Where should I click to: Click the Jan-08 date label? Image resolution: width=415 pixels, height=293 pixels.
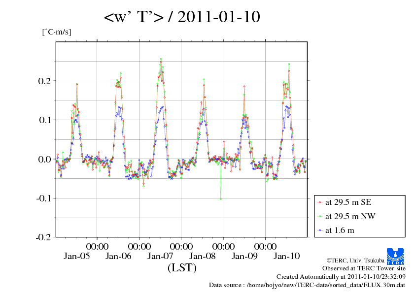click(x=203, y=256)
